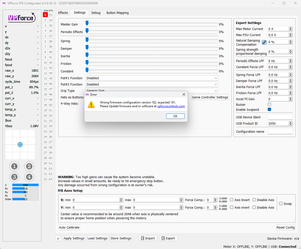Click Import button with arrow icon
The width and height of the screenshot is (301, 249).
tap(148, 238)
